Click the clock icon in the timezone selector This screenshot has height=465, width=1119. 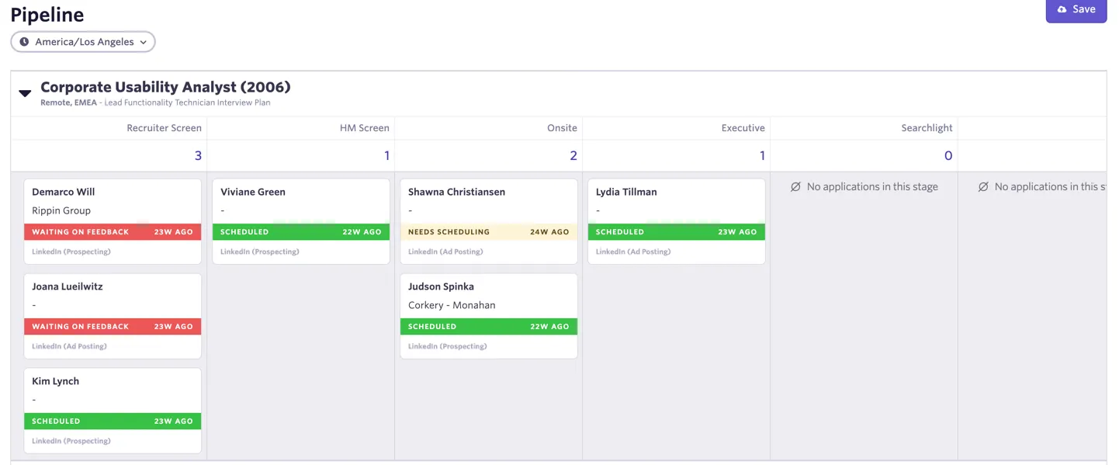coord(25,42)
